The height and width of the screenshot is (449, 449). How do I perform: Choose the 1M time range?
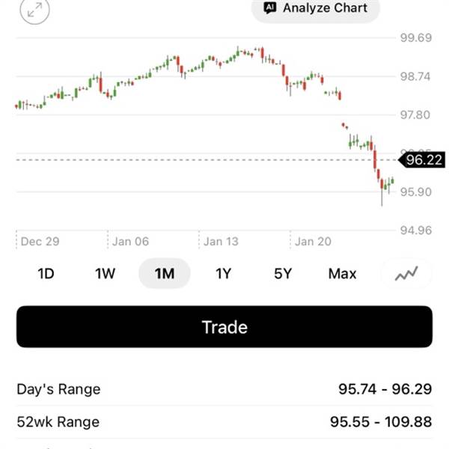pyautogui.click(x=165, y=274)
